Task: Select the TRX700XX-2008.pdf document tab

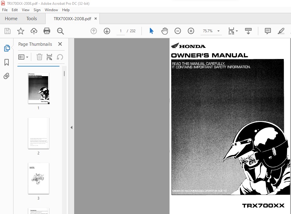Action: (x=72, y=19)
